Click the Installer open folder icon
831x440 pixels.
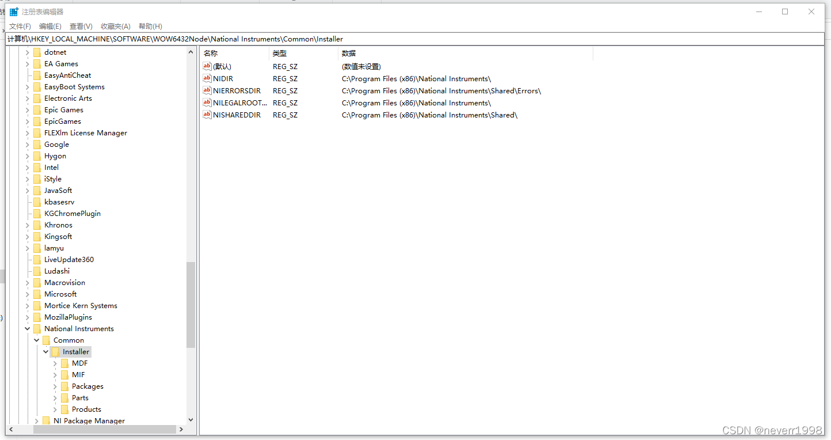pyautogui.click(x=56, y=352)
